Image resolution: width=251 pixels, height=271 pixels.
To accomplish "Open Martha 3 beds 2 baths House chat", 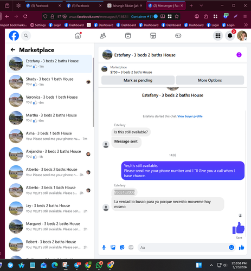I will point(50,118).
